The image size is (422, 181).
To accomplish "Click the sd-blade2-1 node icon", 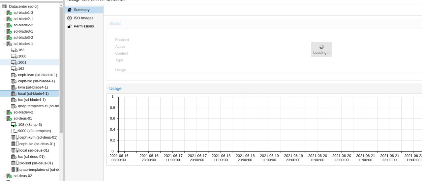I will pos(9,19).
